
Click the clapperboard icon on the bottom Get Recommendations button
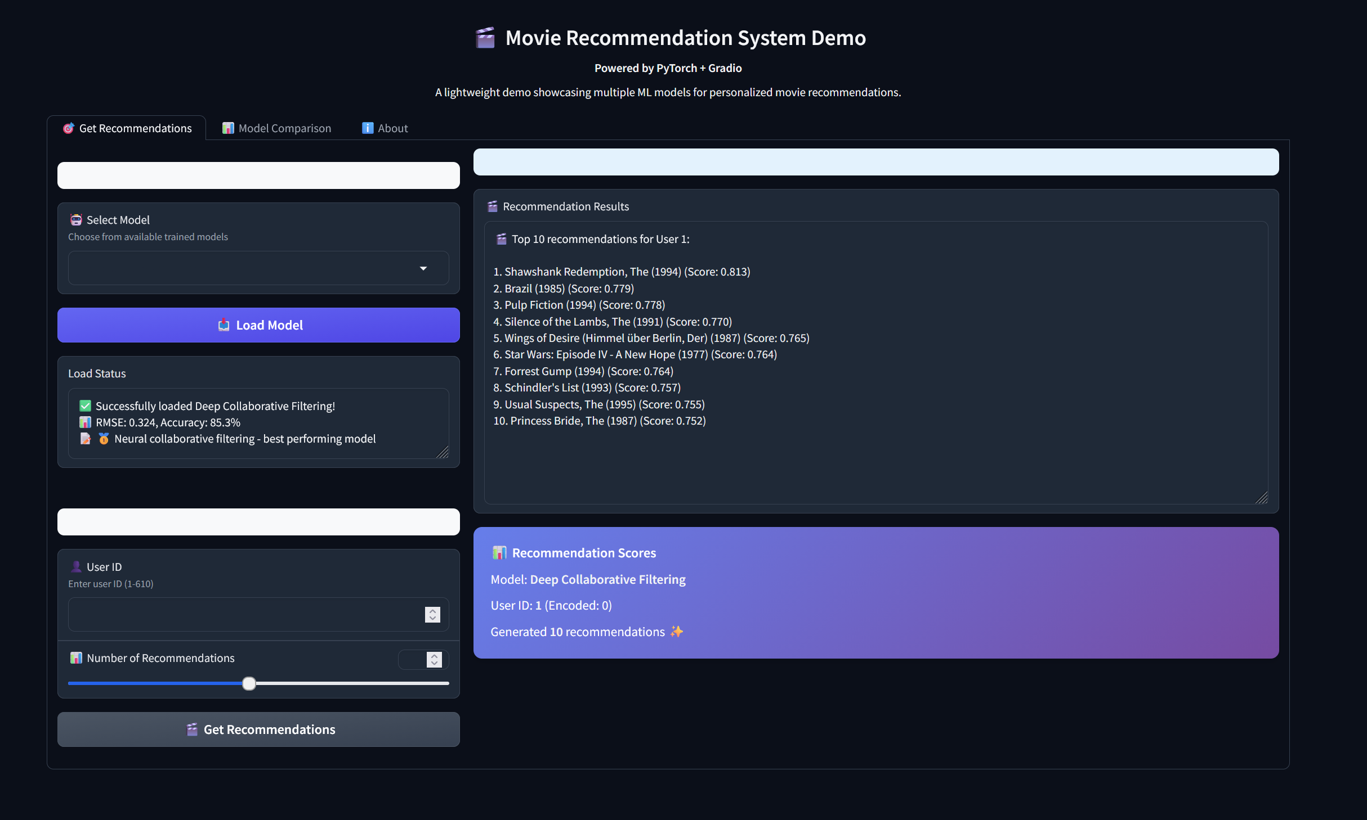(192, 729)
